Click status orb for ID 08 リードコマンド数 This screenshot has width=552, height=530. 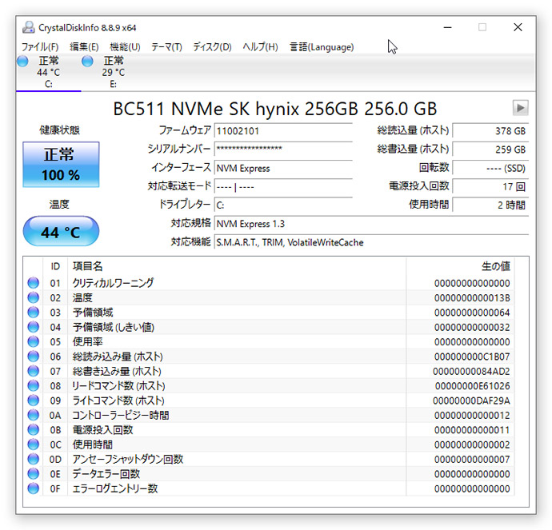pos(34,386)
